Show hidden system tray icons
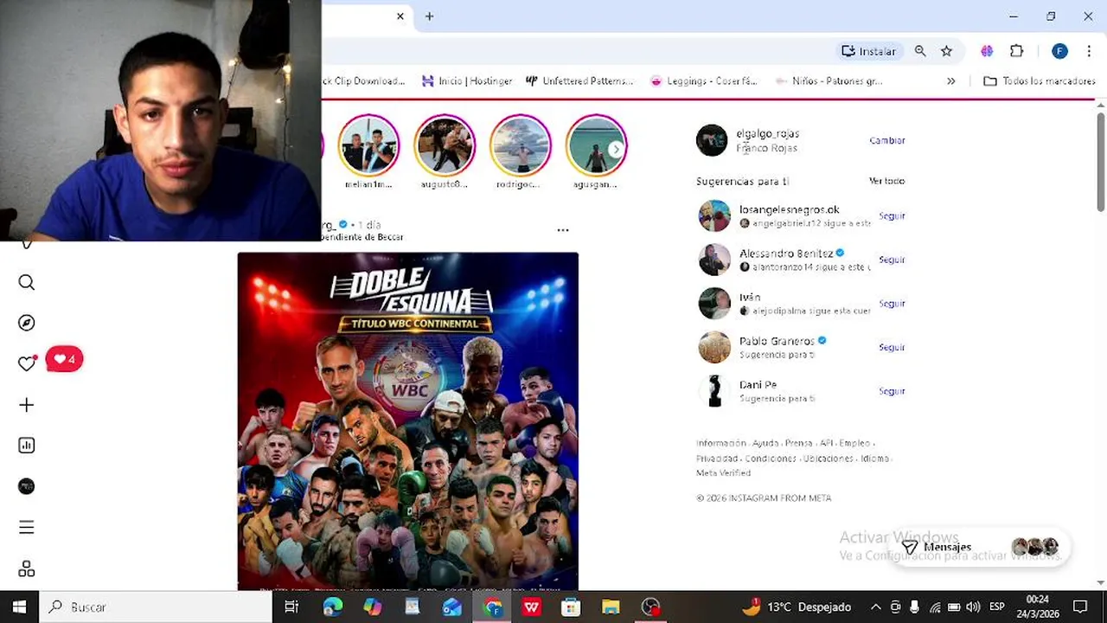The image size is (1107, 623). 875,607
